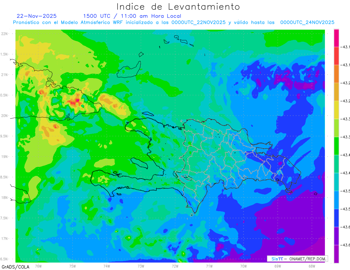Viewport: 350px width, 270px height.
Task: Select the date label 22-Nov-2025
Action: point(37,16)
